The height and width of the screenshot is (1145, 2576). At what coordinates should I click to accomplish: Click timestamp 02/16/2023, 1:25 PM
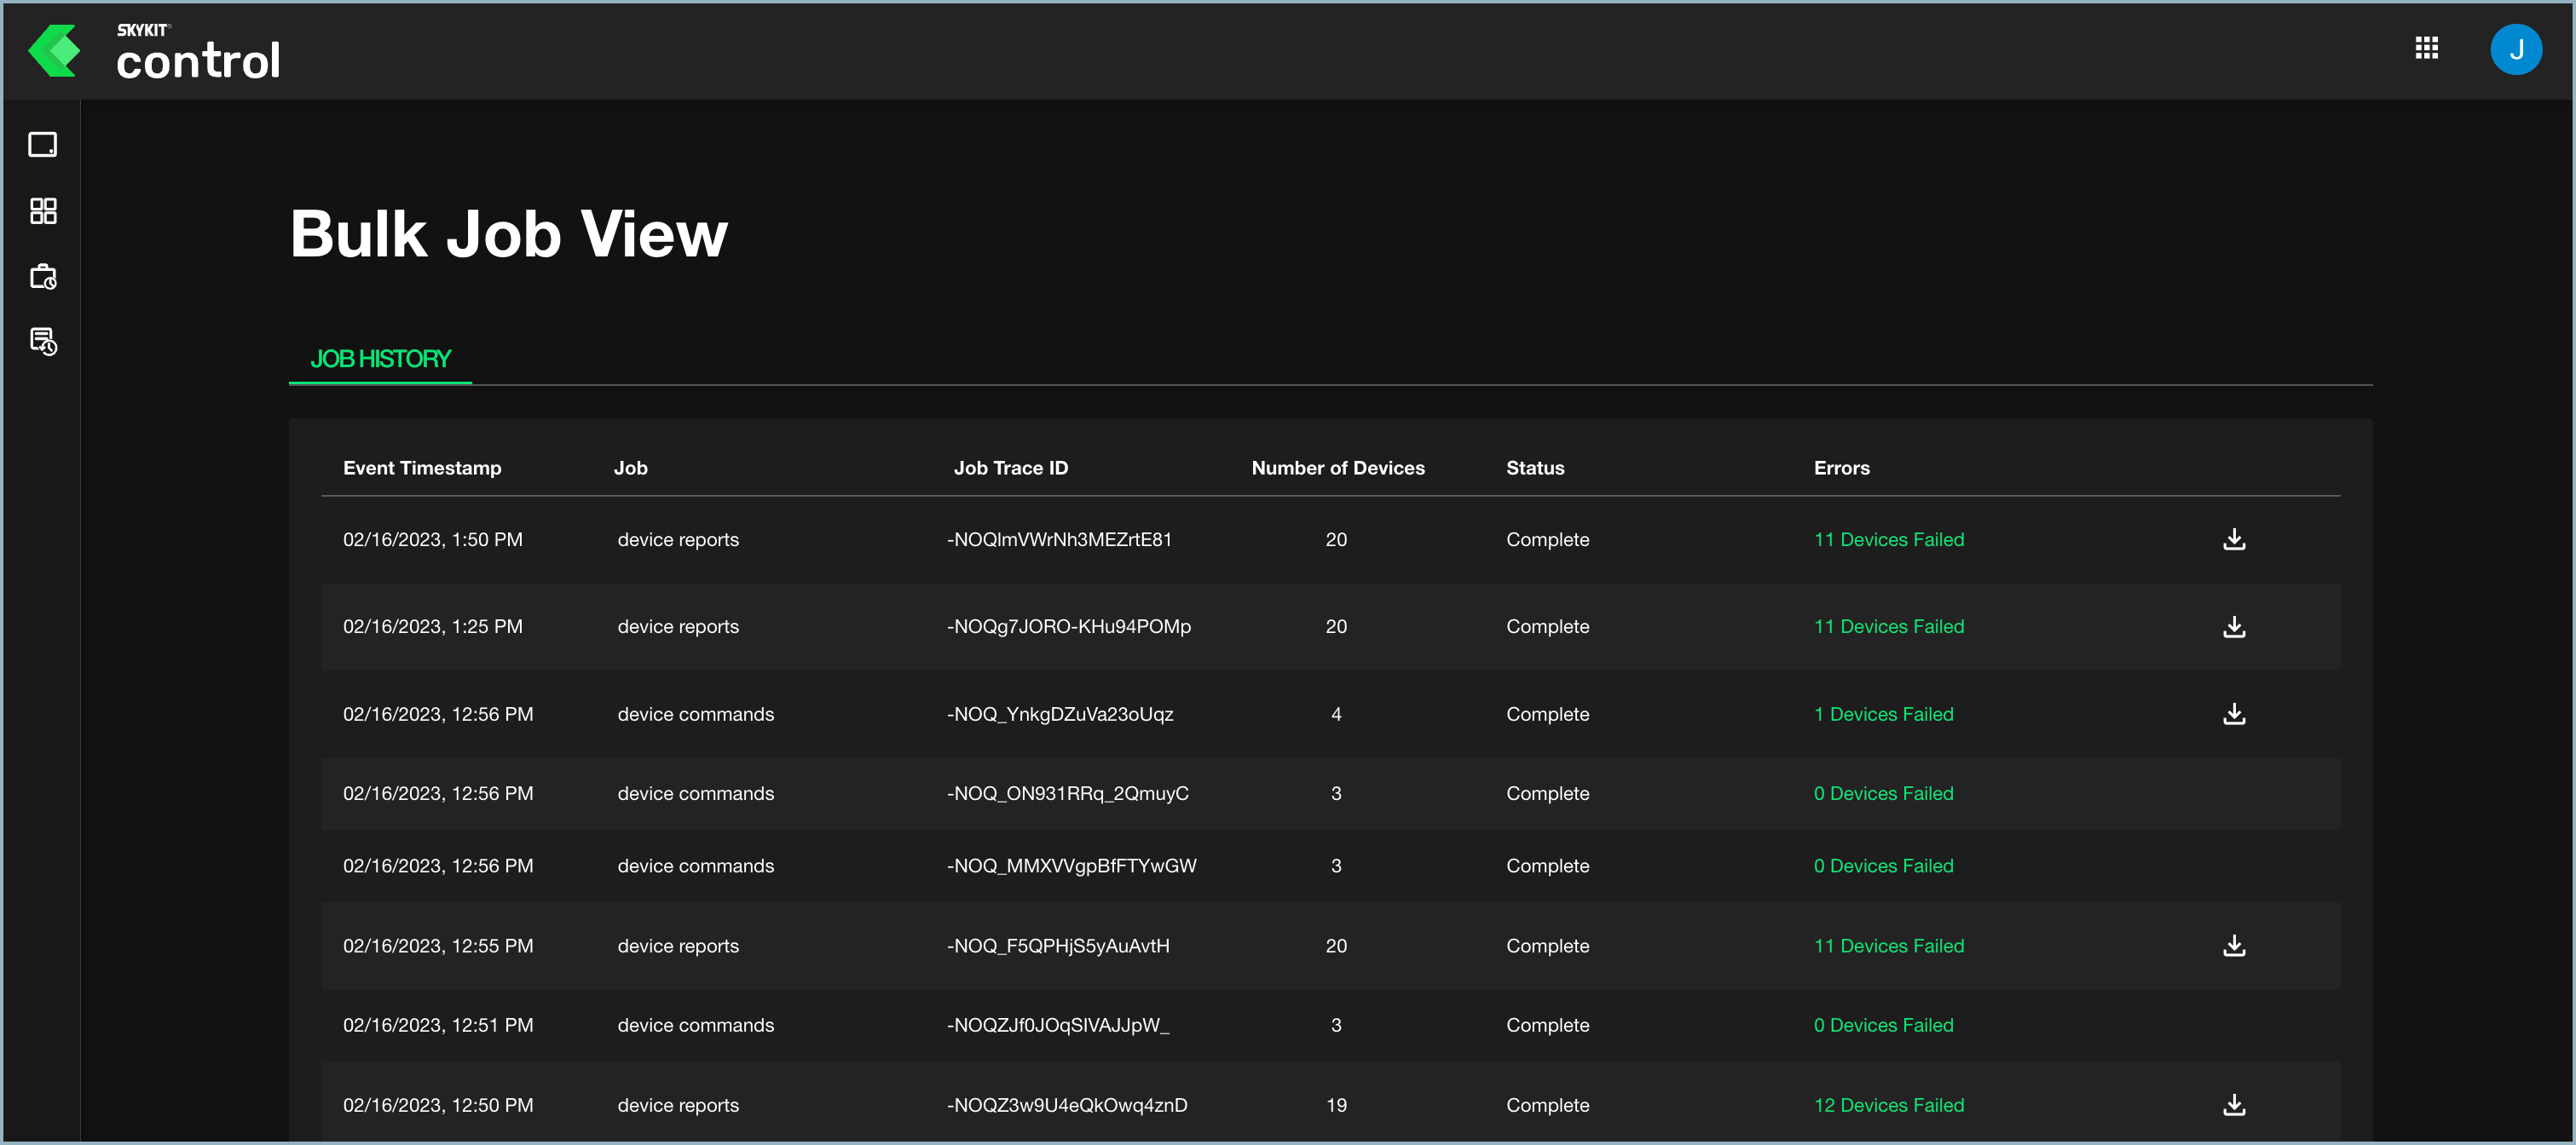[x=433, y=628]
